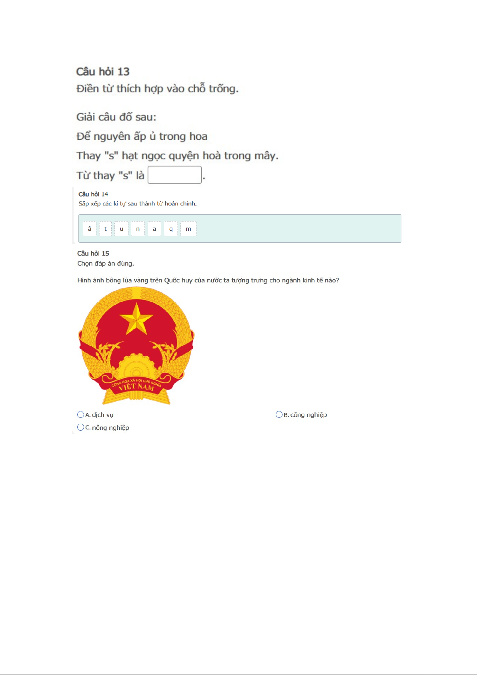The image size is (477, 675).
Task: Select radio option B. công nghiệp
Action: [279, 415]
